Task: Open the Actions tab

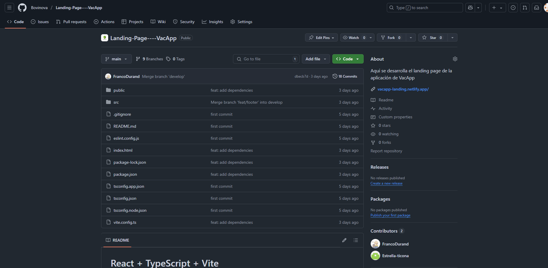Action: point(104,22)
